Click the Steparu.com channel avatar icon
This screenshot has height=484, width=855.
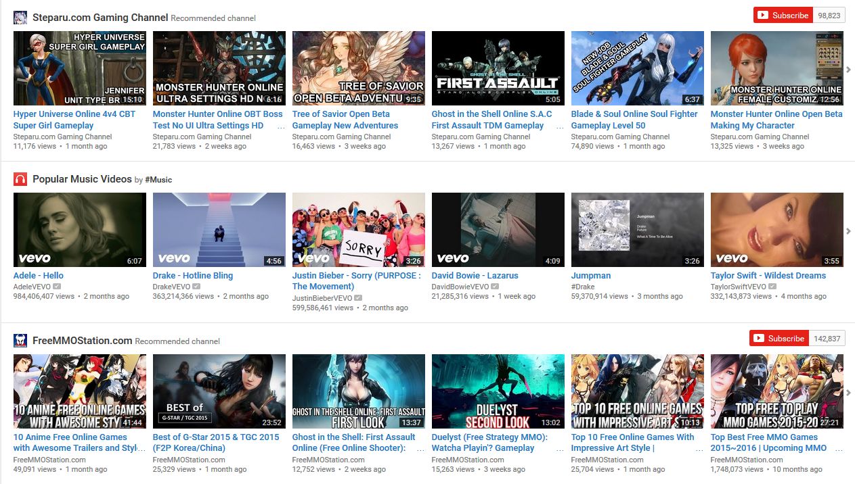click(20, 18)
